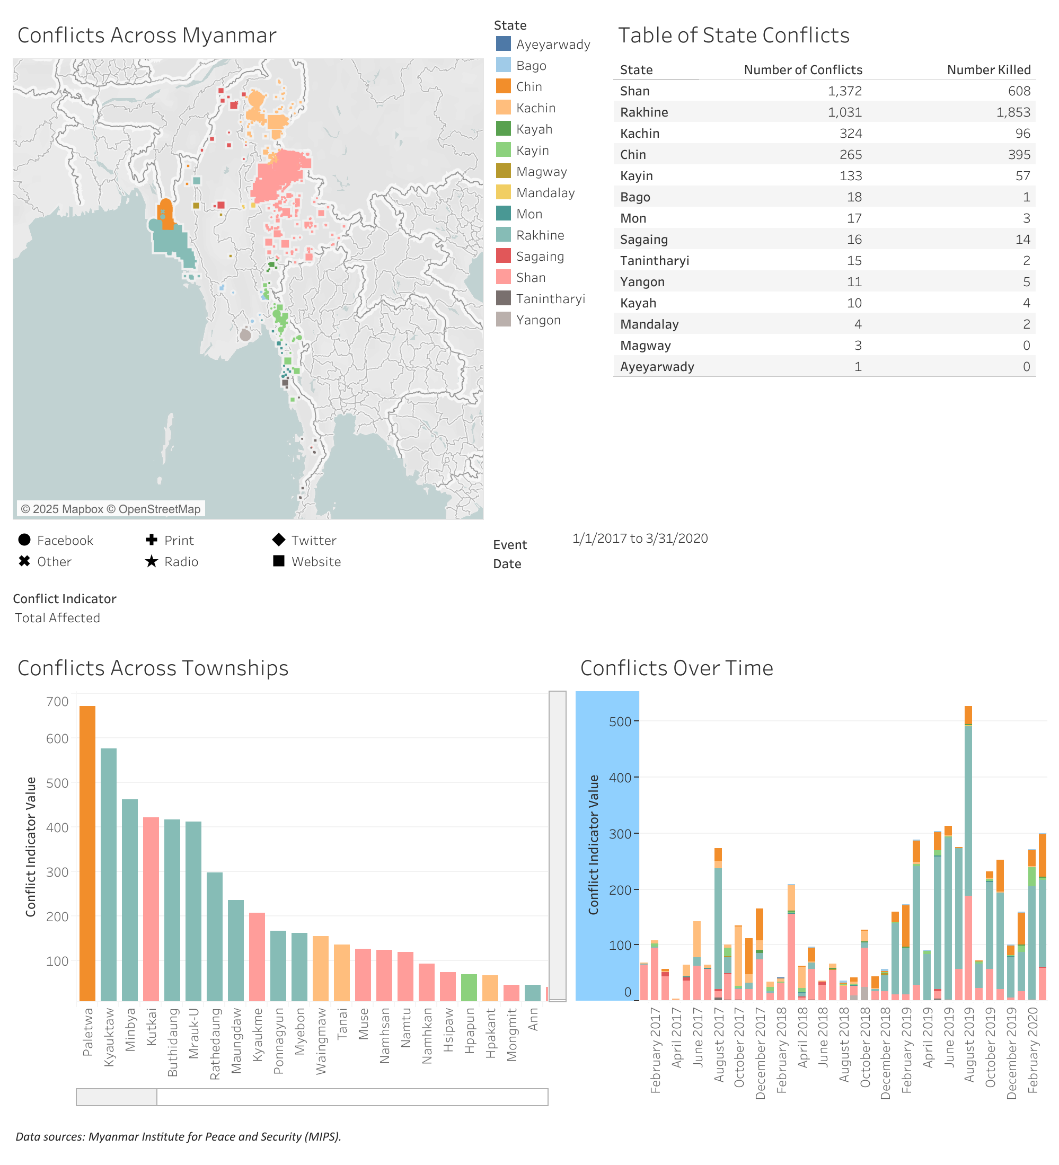Viewport: 1059px width, 1165px height.
Task: Click the Twitter diamond legend icon
Action: coord(278,540)
